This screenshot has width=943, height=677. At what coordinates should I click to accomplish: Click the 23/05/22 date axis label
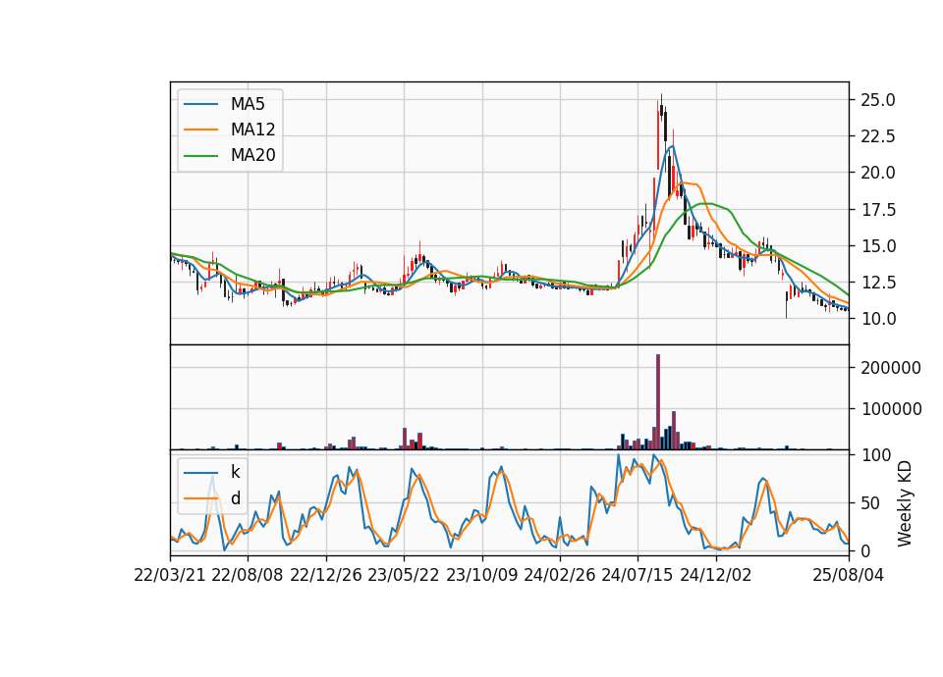tap(404, 575)
